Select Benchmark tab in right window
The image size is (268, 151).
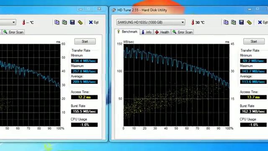[127, 32]
